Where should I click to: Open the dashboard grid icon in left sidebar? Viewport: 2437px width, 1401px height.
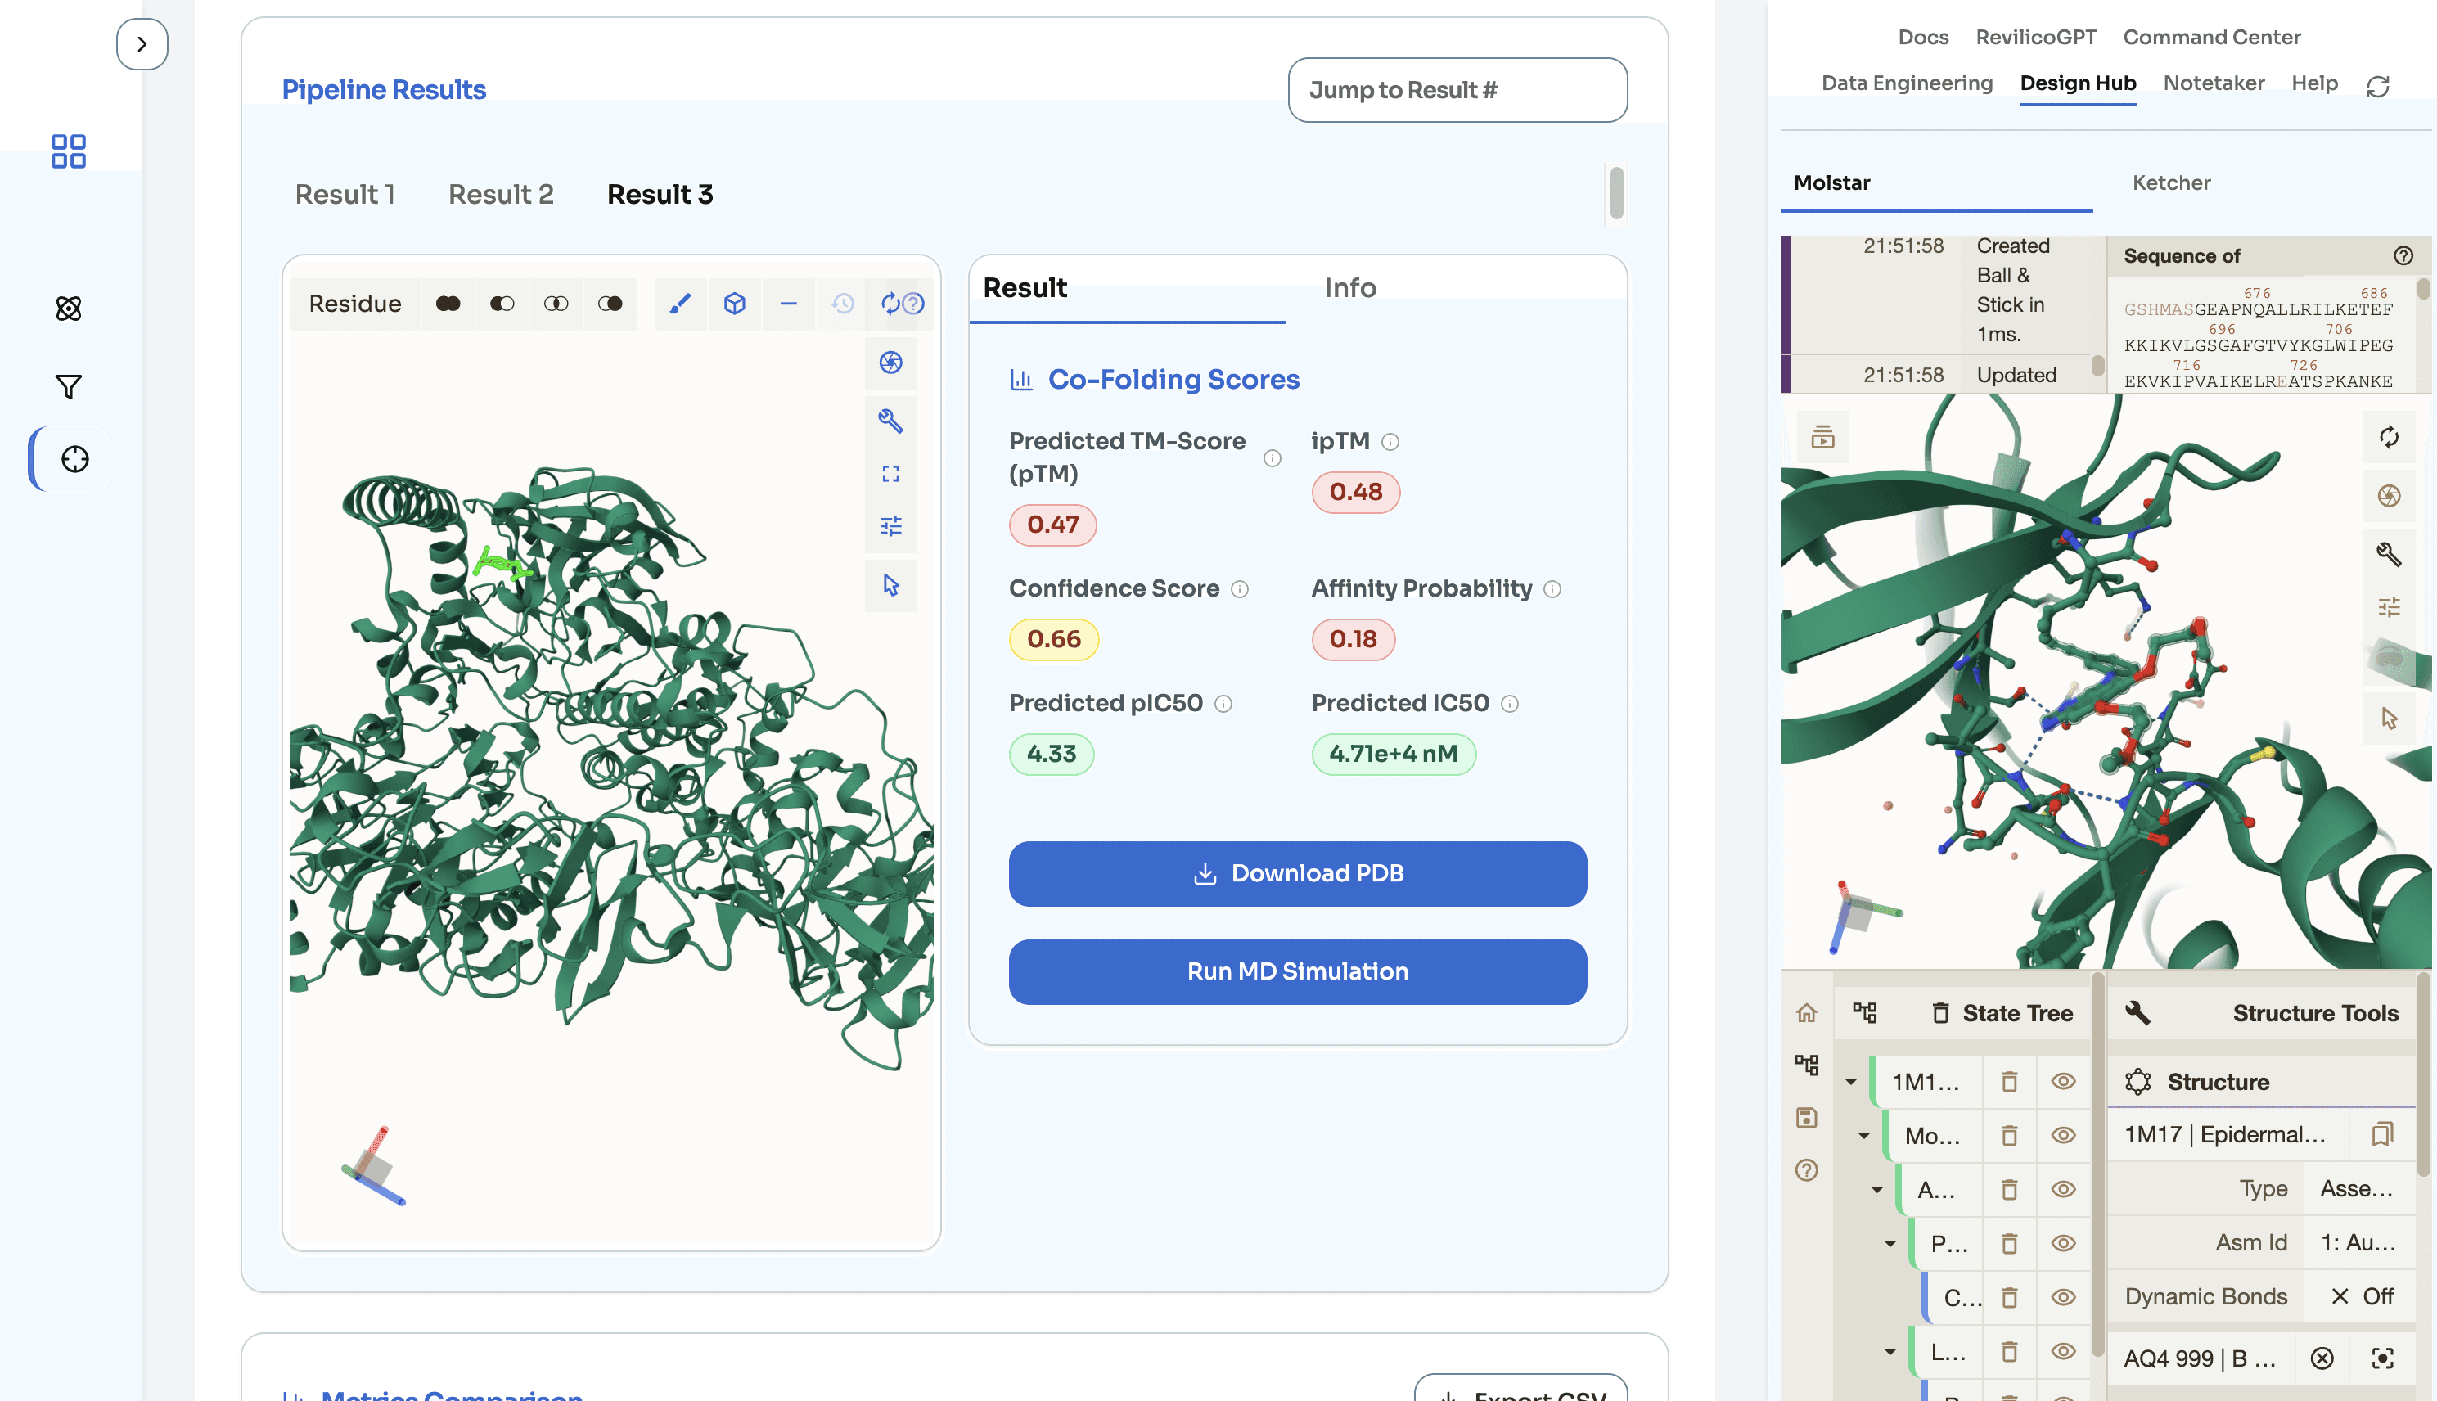68,151
